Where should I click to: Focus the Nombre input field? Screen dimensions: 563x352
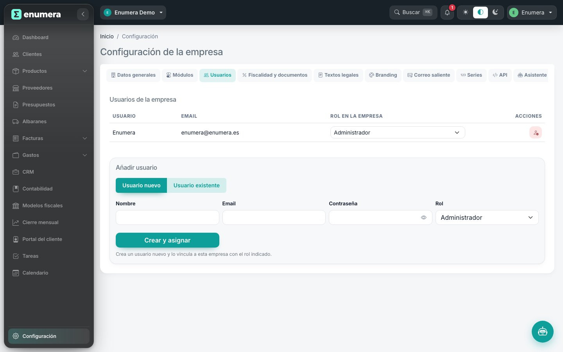tap(167, 217)
